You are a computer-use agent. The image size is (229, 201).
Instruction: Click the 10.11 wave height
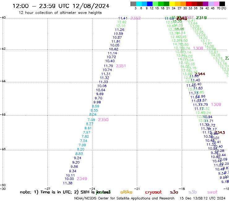(70, 175)
